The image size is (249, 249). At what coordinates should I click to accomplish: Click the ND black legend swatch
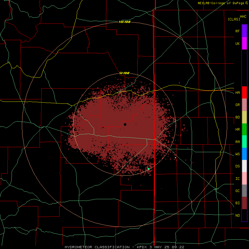(x=244, y=215)
